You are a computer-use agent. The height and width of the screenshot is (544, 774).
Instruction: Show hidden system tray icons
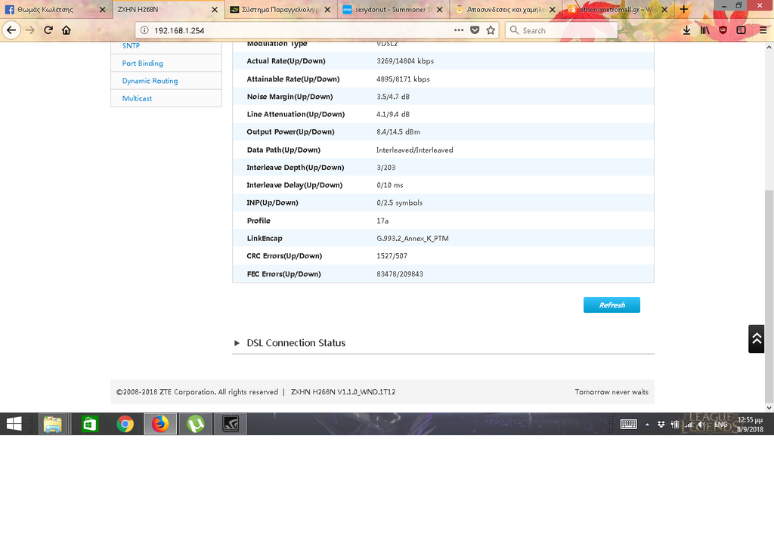click(647, 425)
